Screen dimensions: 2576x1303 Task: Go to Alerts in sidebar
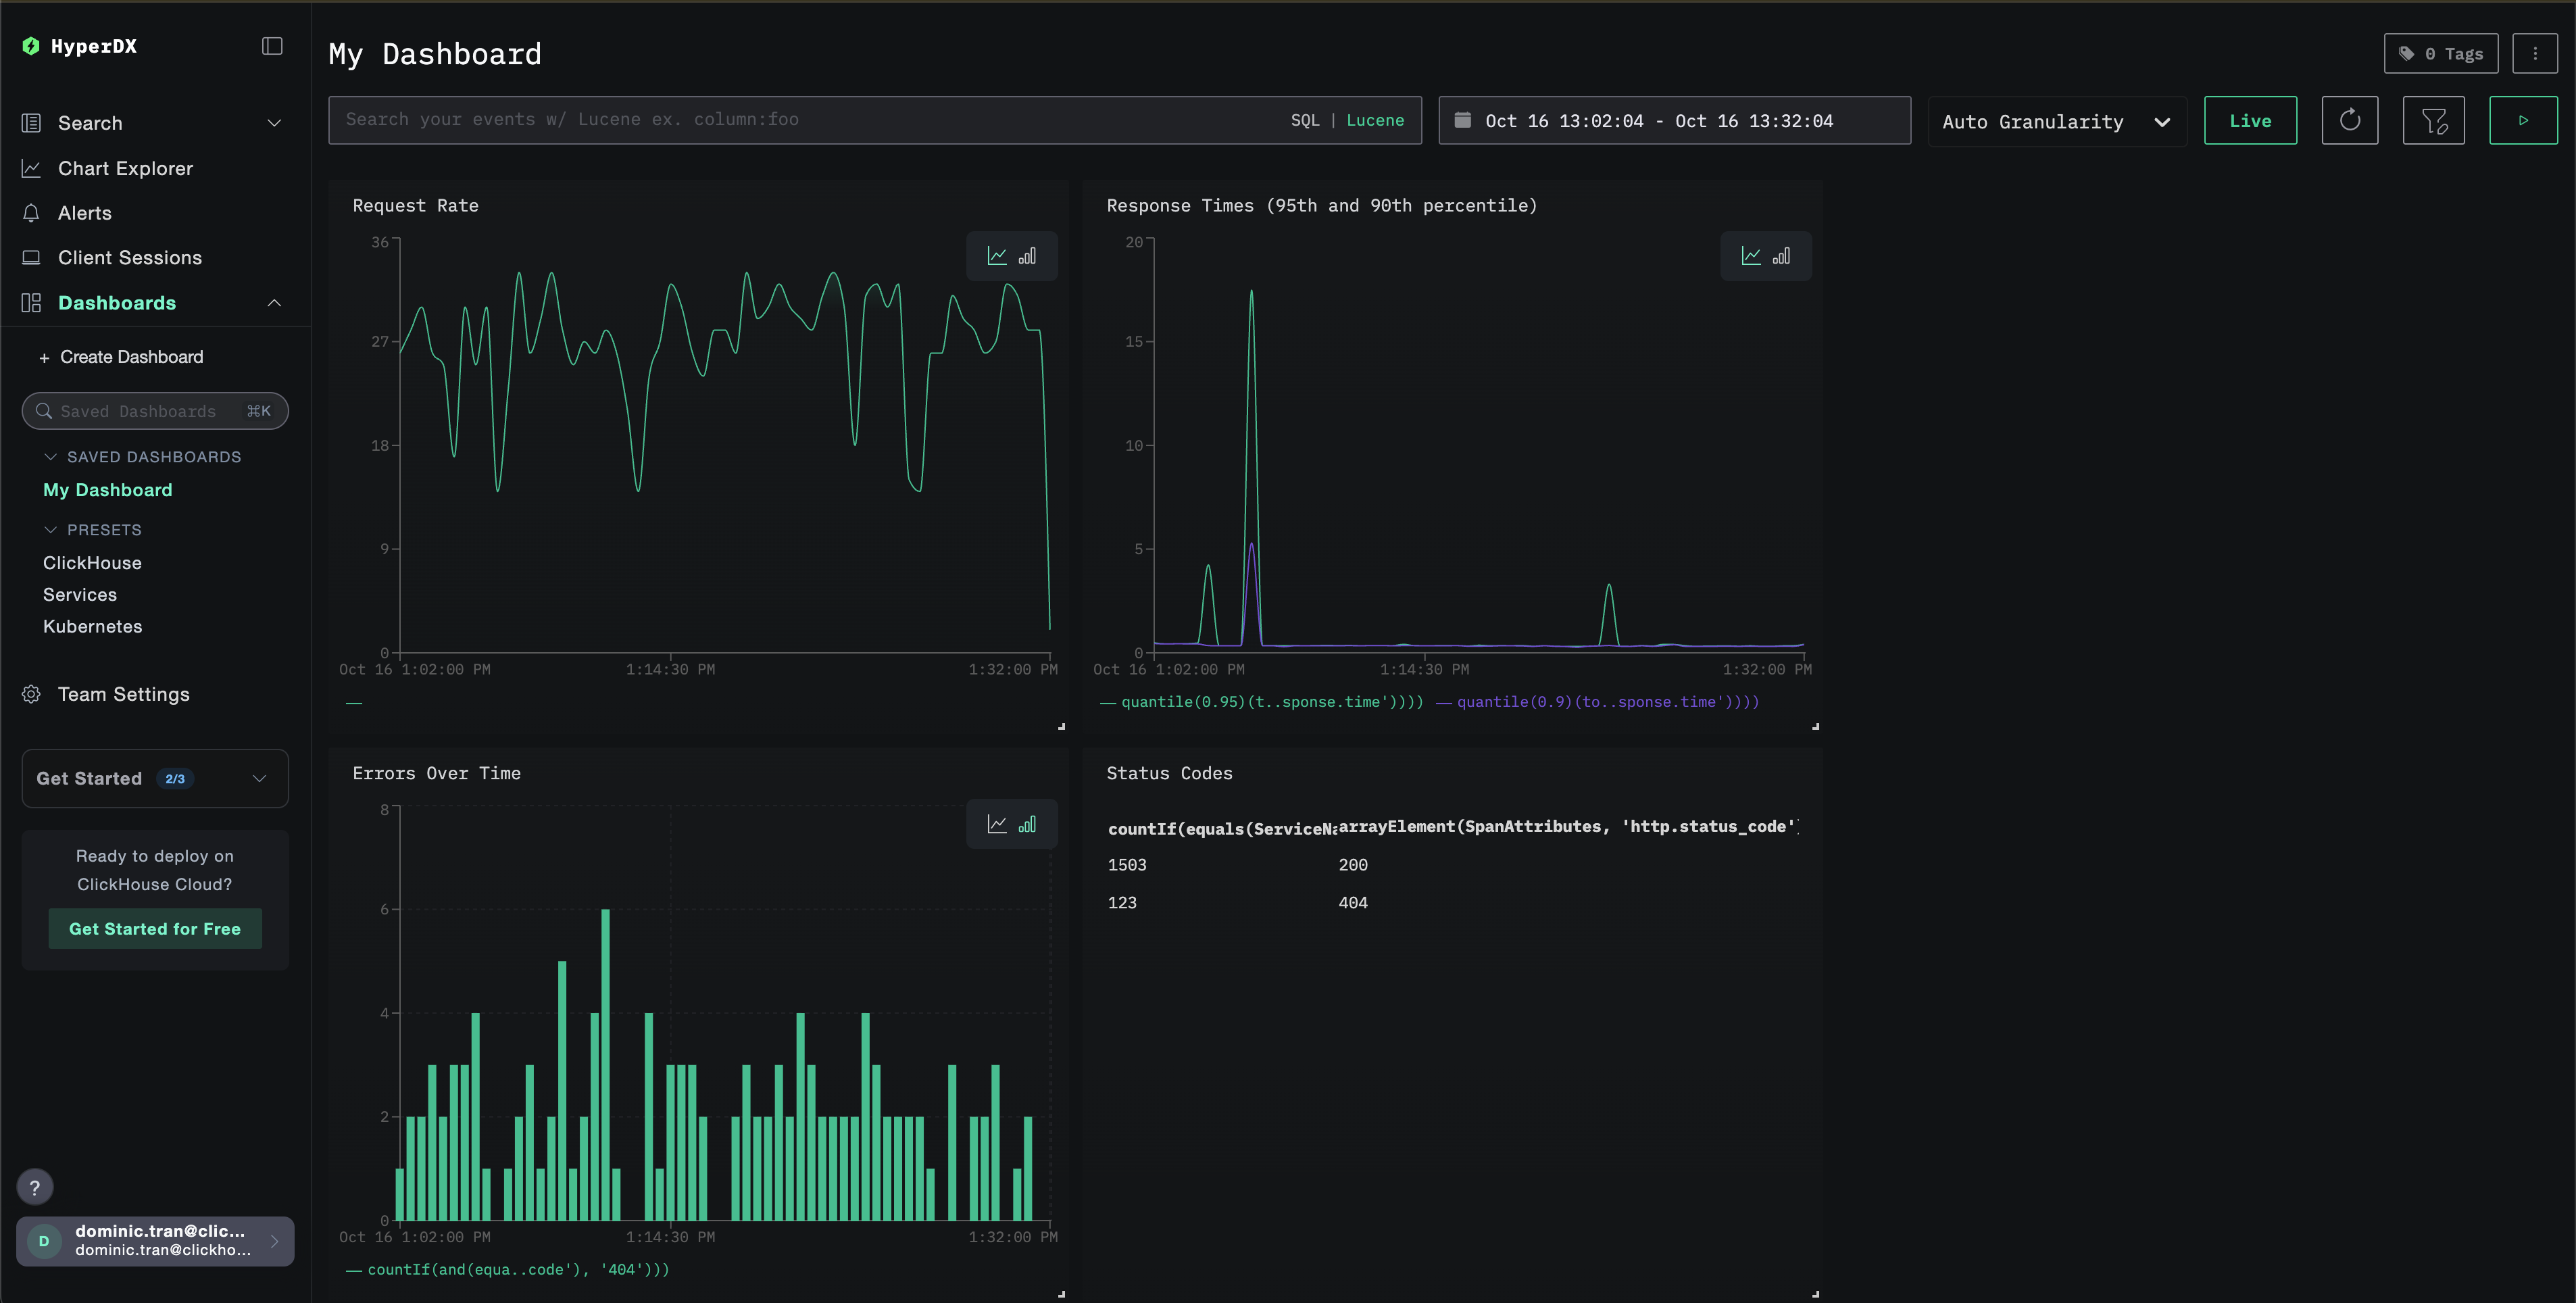pyautogui.click(x=85, y=213)
